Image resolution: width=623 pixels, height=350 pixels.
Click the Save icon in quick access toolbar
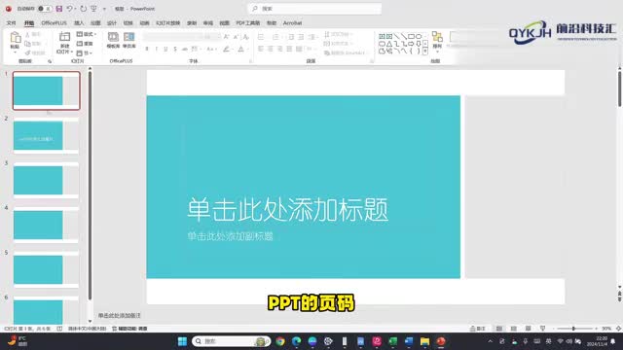[x=59, y=9]
